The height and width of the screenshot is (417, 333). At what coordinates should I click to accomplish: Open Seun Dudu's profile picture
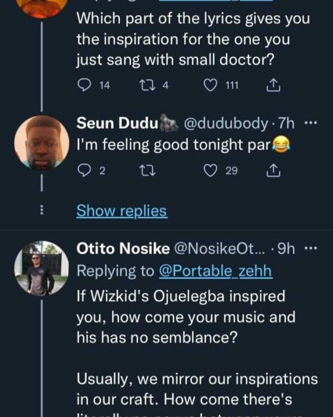pos(42,143)
